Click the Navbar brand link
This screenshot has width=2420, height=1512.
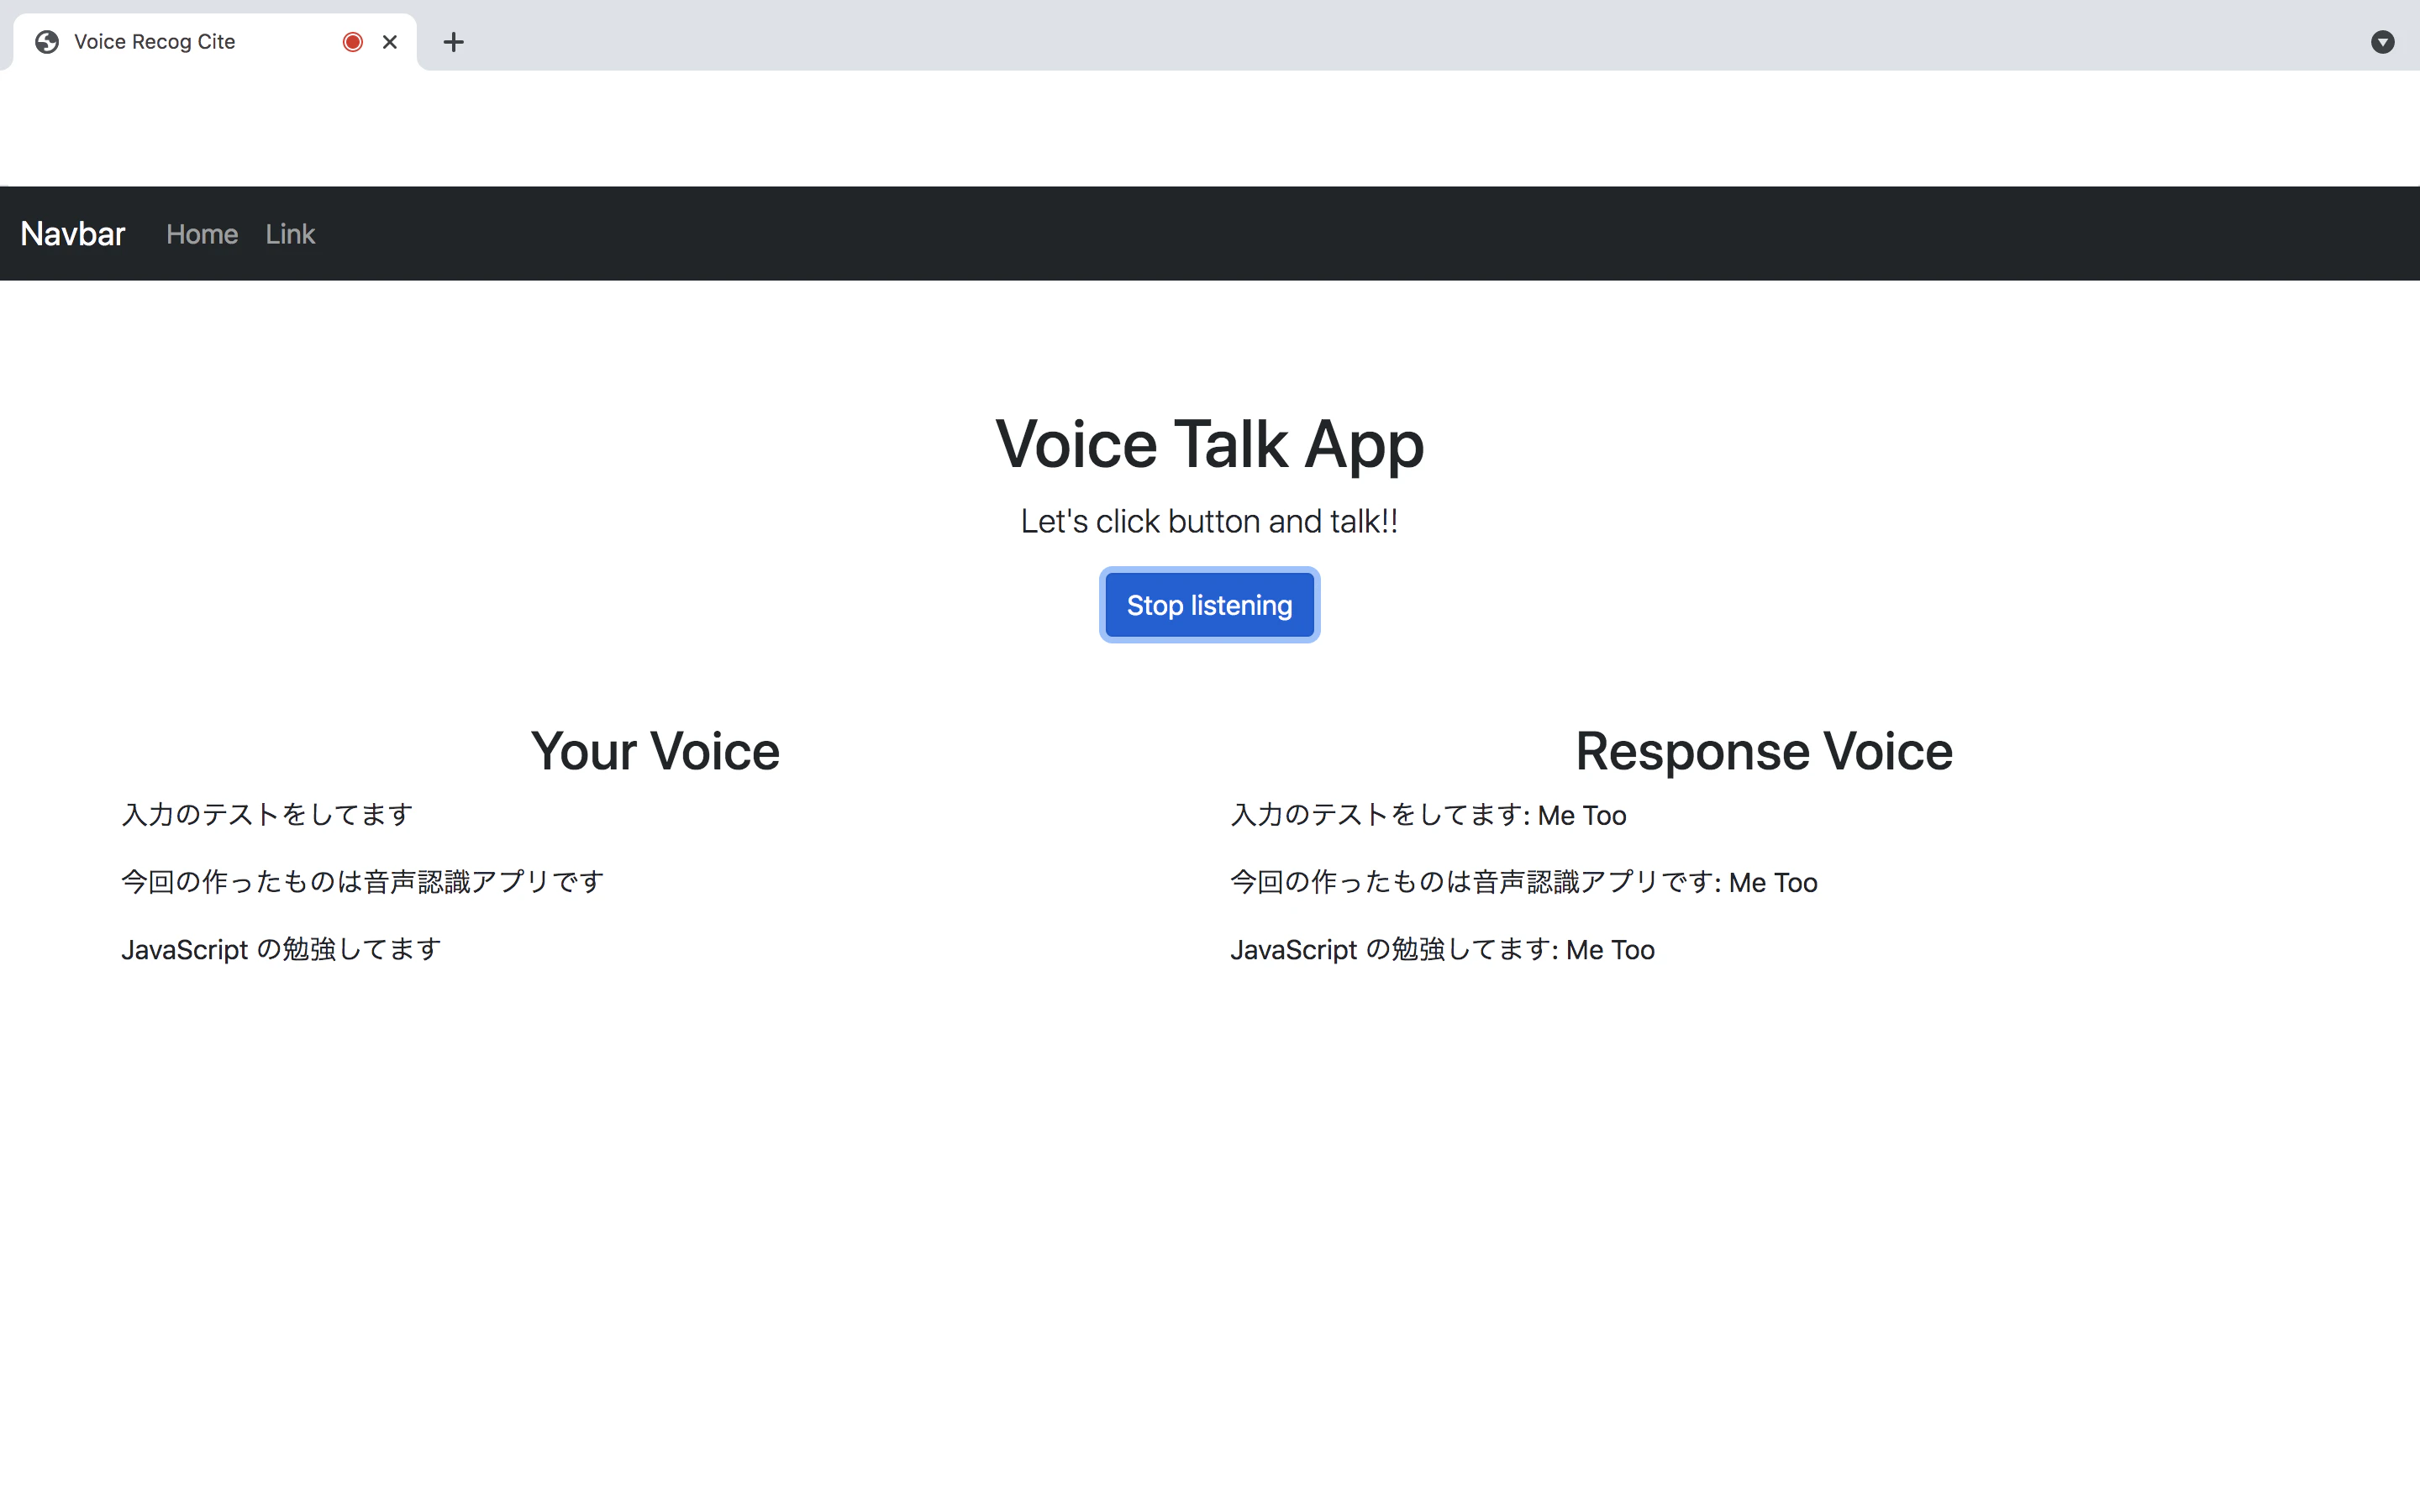point(72,234)
